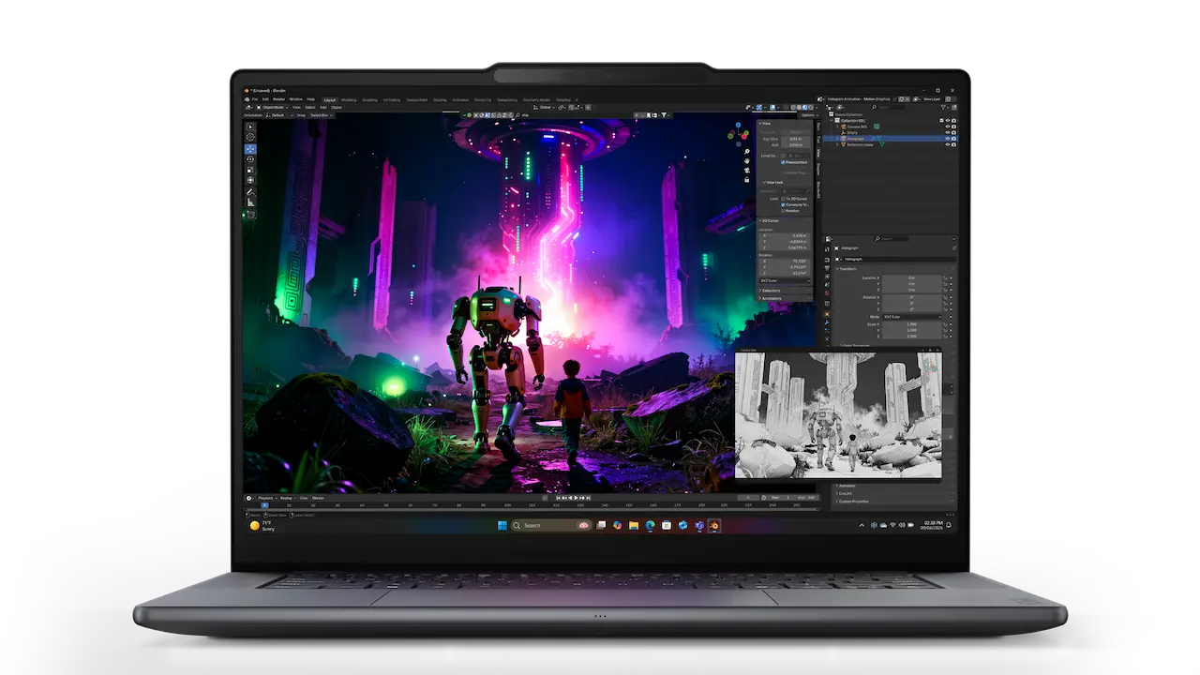Click the Hologram object icon in outliner
The width and height of the screenshot is (1200, 675).
point(843,138)
